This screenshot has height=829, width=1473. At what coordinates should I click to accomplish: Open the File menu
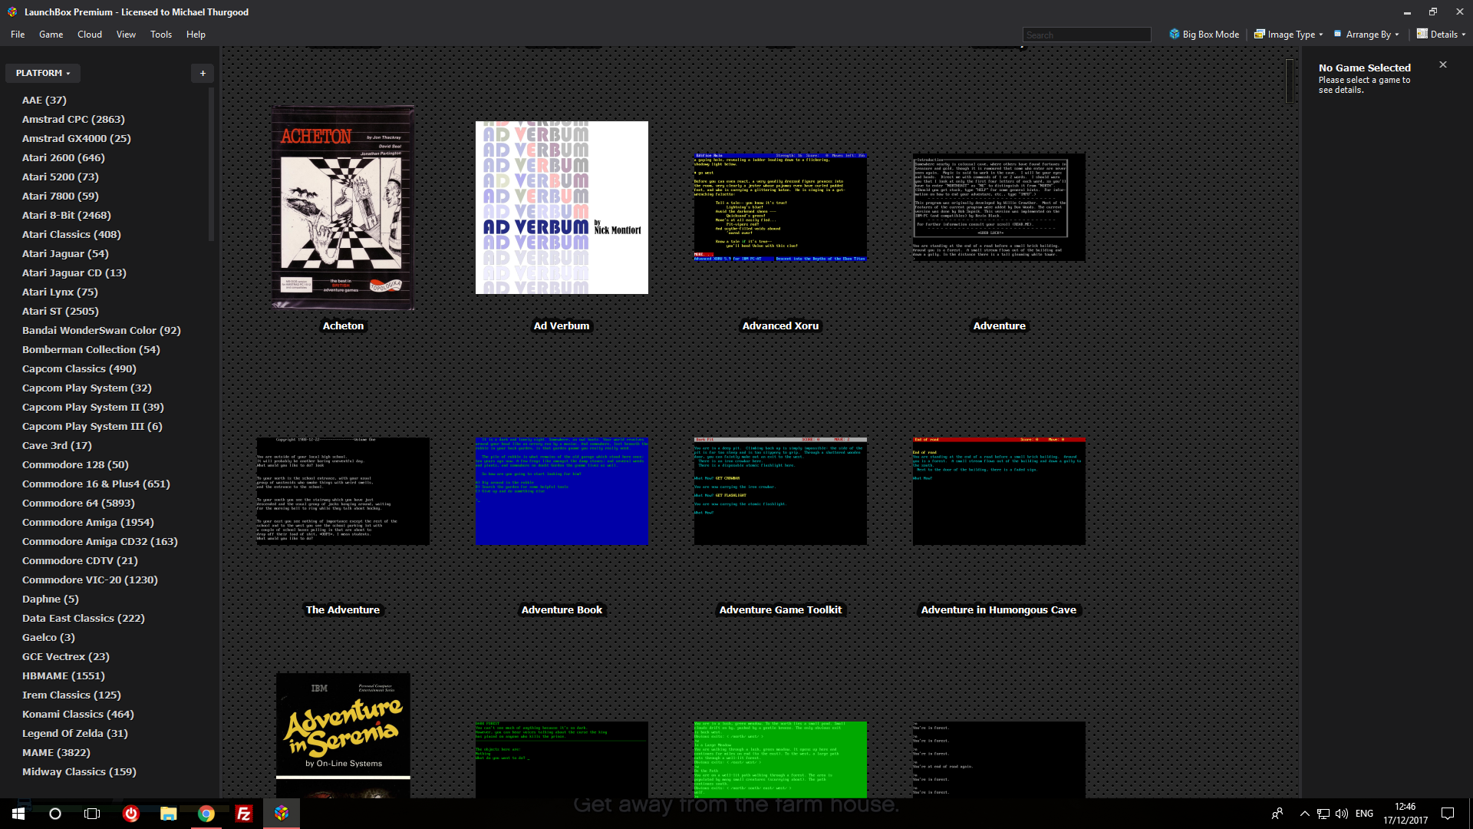click(18, 35)
